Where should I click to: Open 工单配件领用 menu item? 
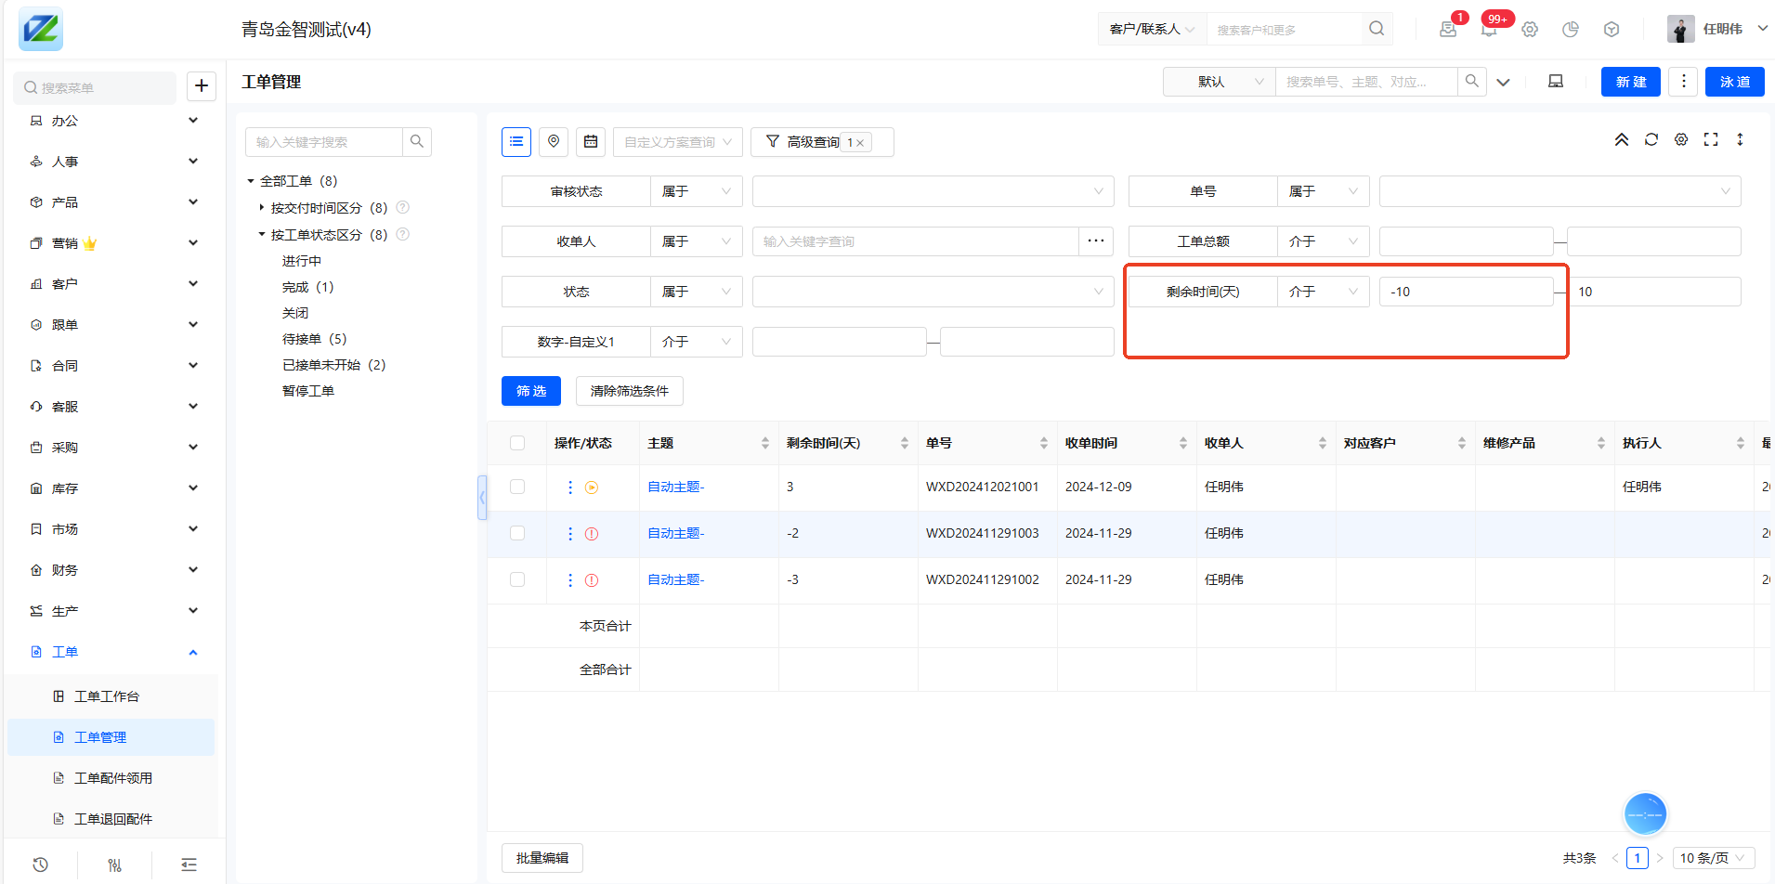pyautogui.click(x=112, y=778)
